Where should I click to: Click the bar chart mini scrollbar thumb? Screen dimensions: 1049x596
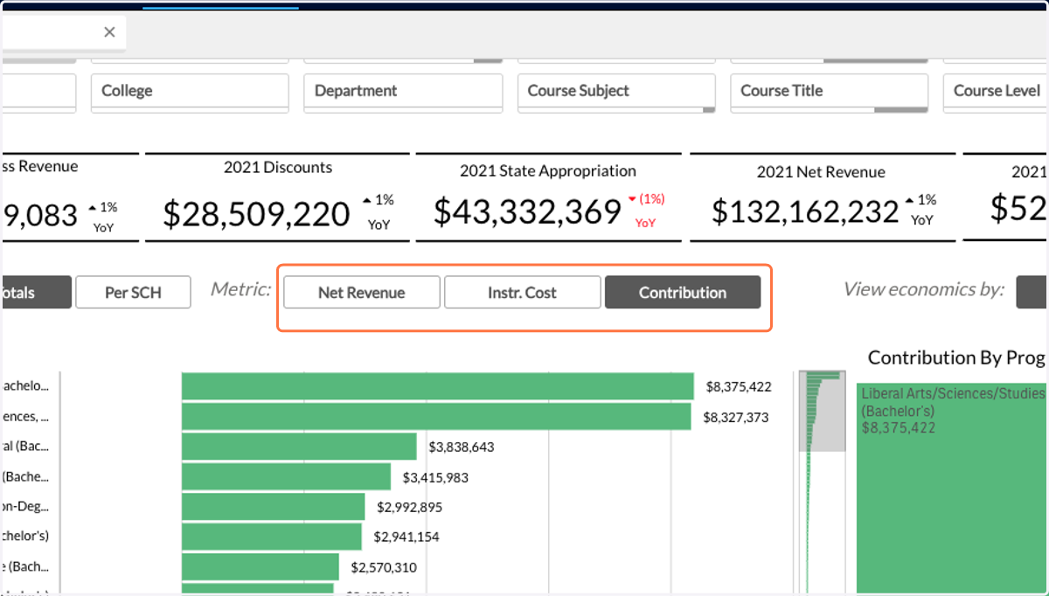[823, 412]
